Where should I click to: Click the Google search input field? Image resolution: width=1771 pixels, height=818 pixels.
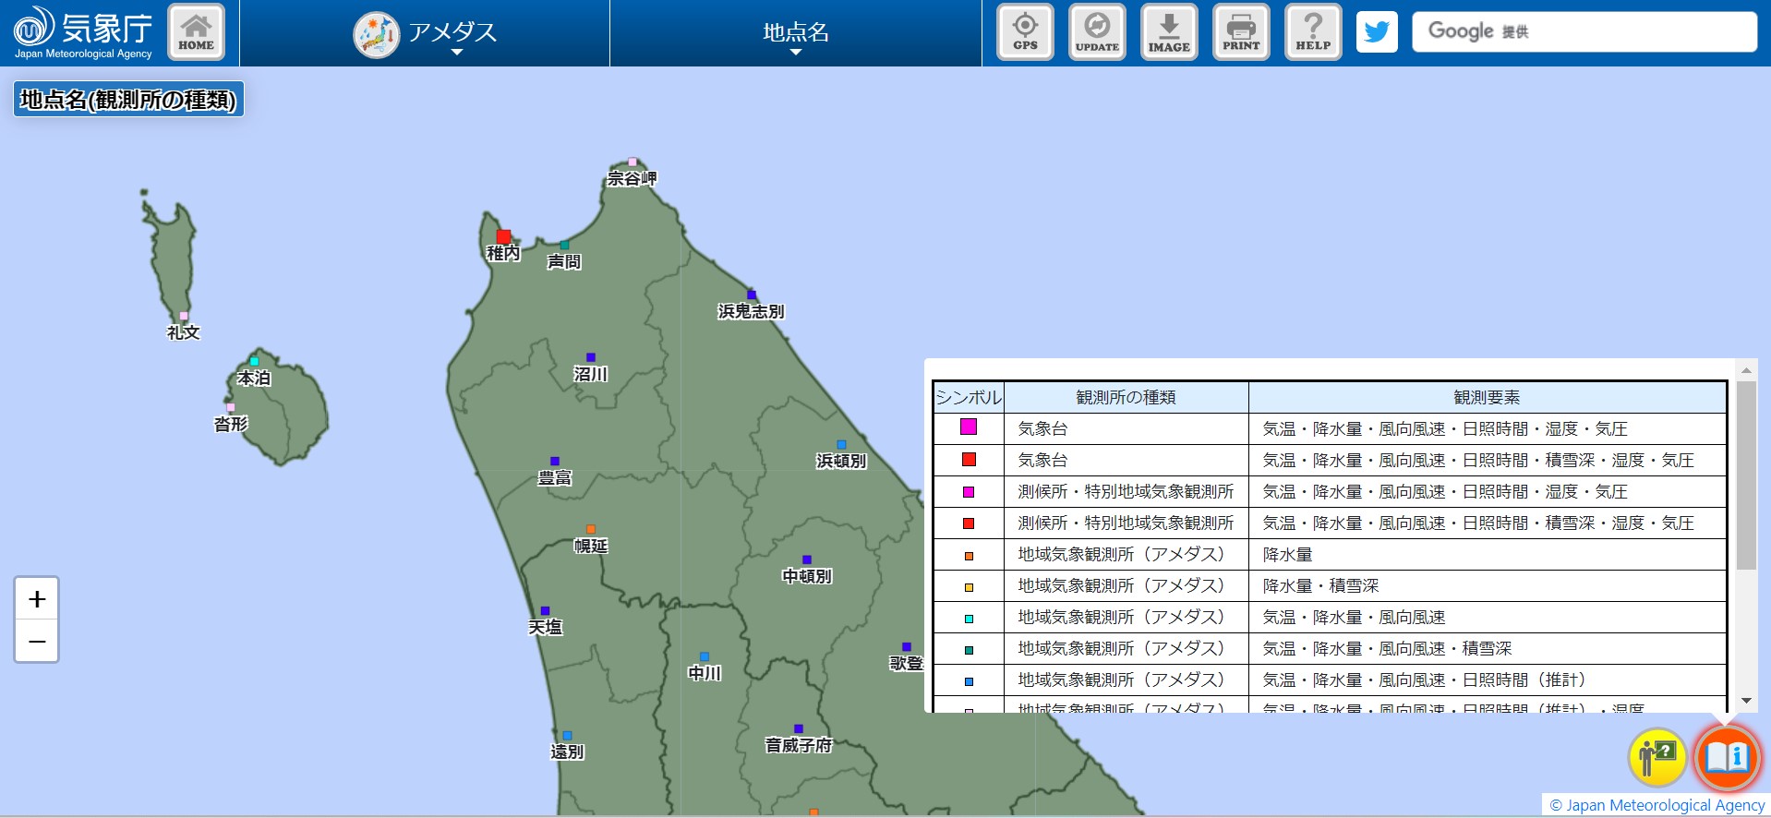point(1584,31)
